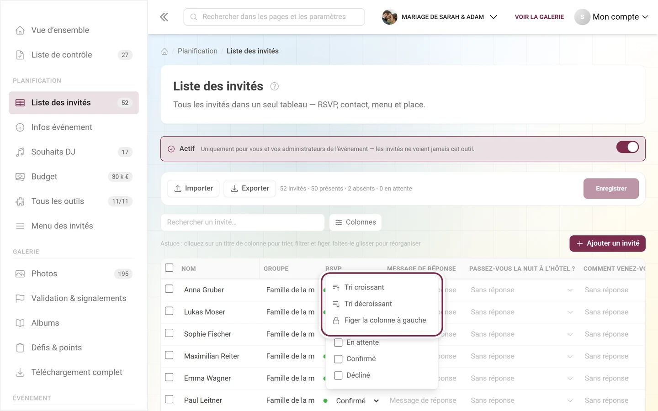Check the Confirmé filter checkbox
Image resolution: width=658 pixels, height=411 pixels.
[x=338, y=359]
